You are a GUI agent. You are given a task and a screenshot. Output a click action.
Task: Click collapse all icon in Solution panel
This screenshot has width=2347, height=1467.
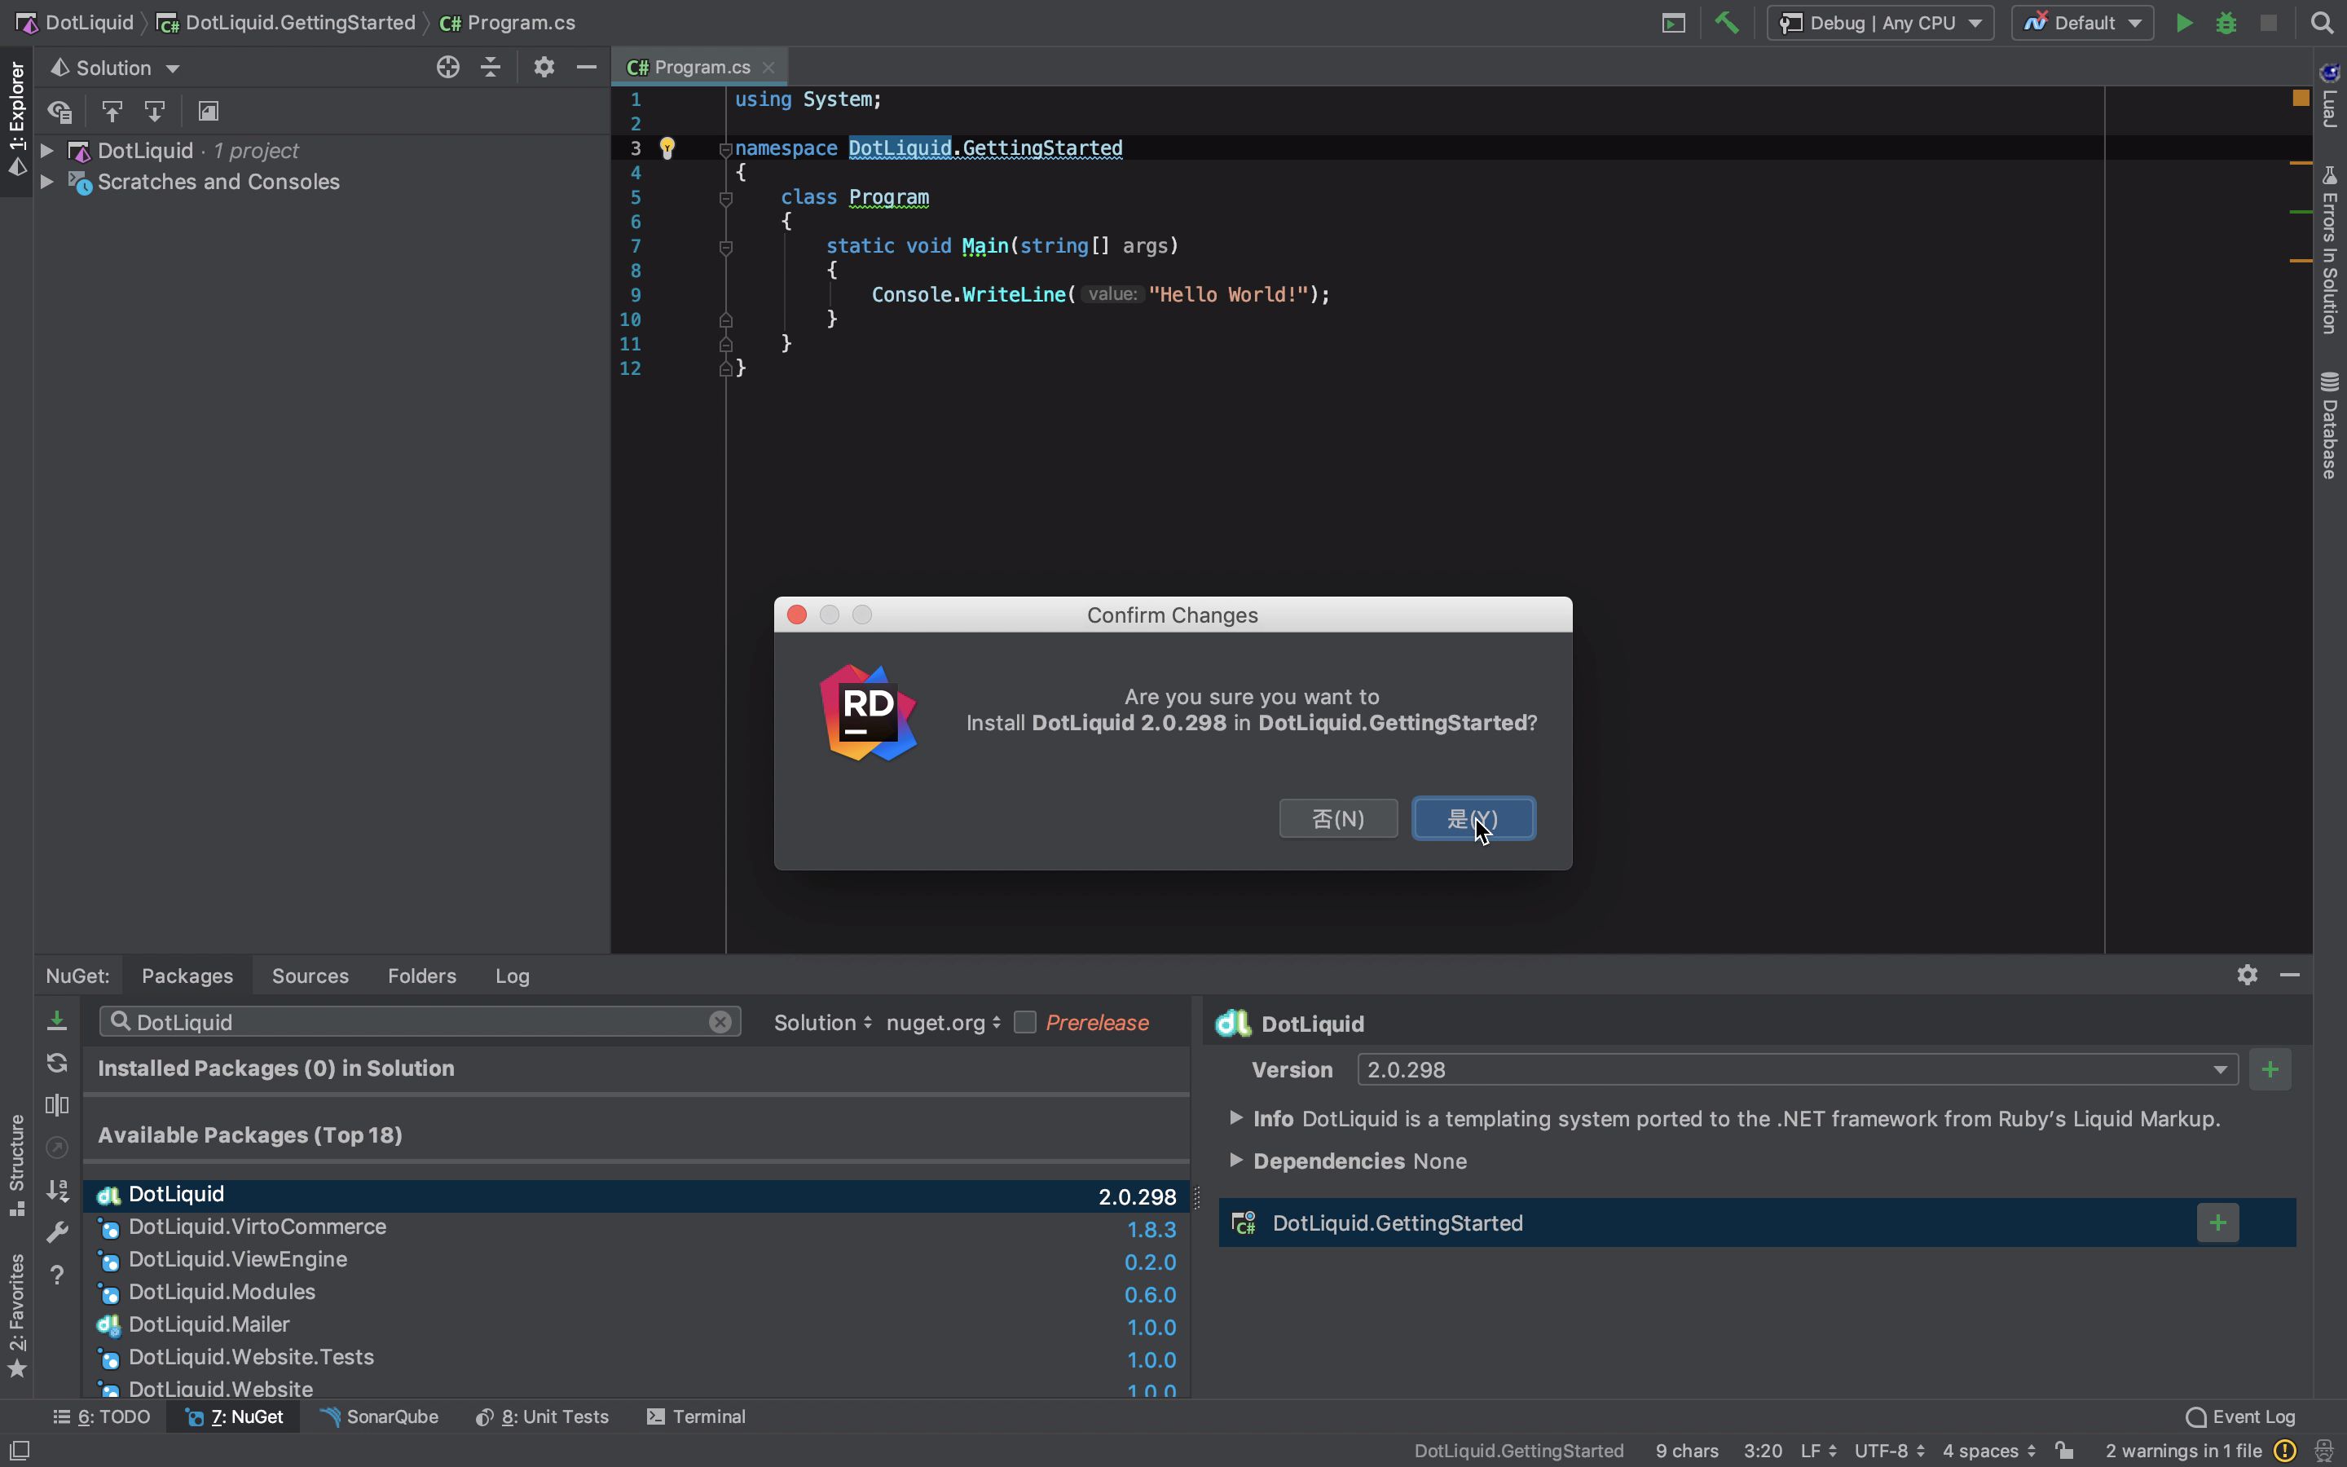coord(491,67)
